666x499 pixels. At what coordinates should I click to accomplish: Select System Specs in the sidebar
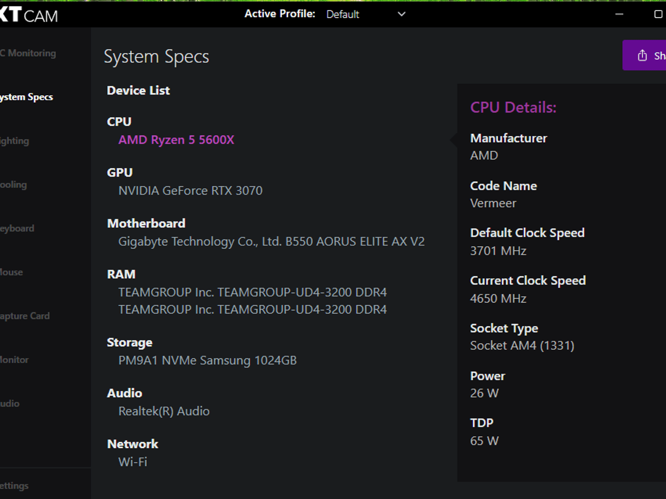point(26,97)
